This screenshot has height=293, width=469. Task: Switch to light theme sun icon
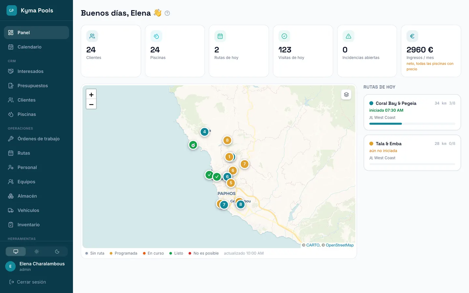point(36,251)
